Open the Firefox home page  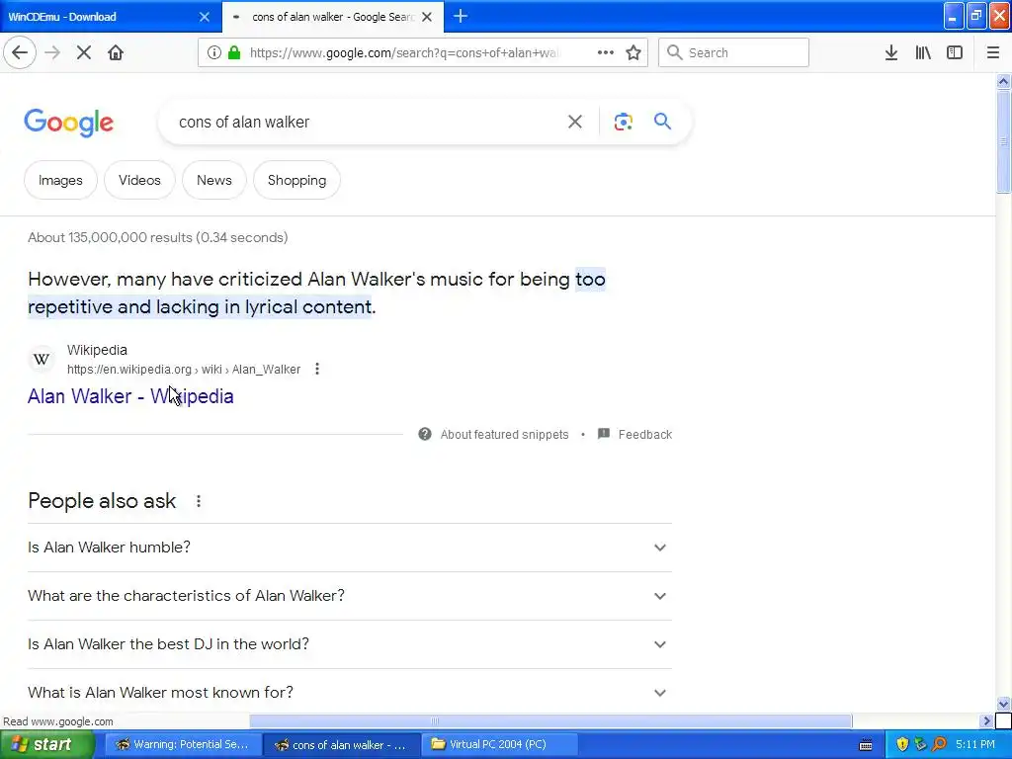tap(116, 52)
